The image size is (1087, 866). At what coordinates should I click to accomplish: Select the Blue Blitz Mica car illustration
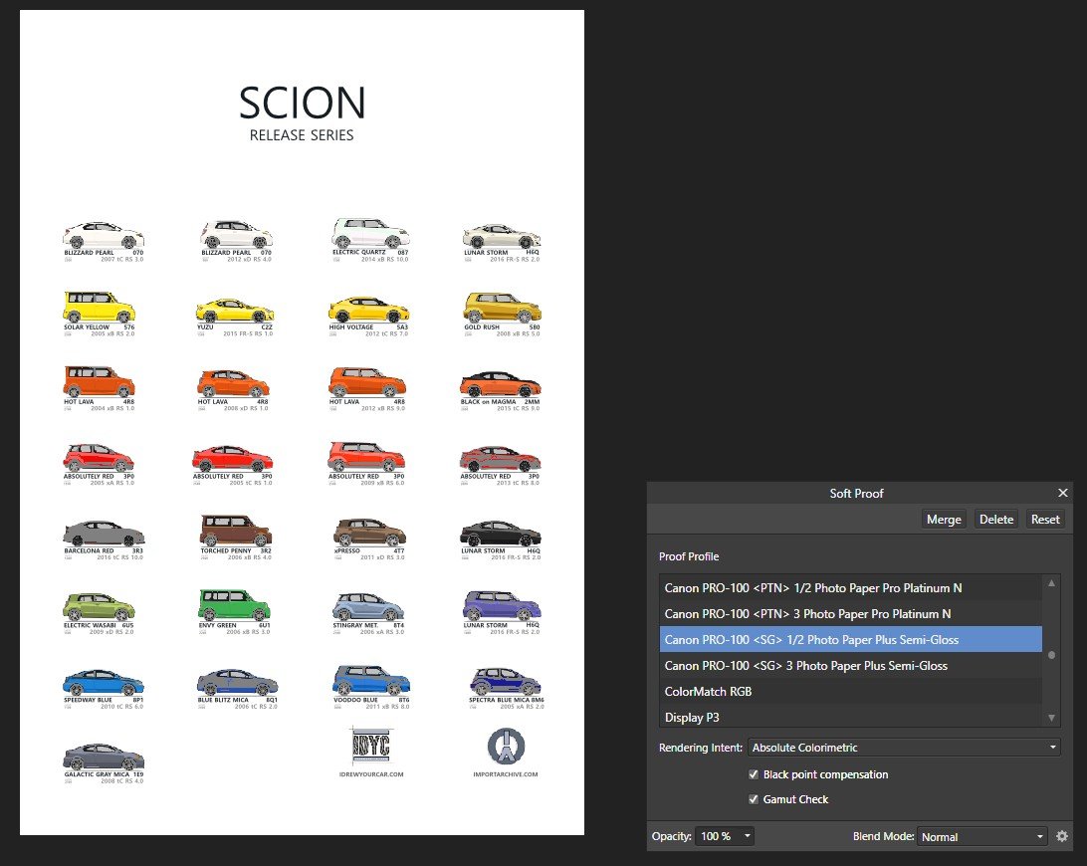(x=237, y=682)
